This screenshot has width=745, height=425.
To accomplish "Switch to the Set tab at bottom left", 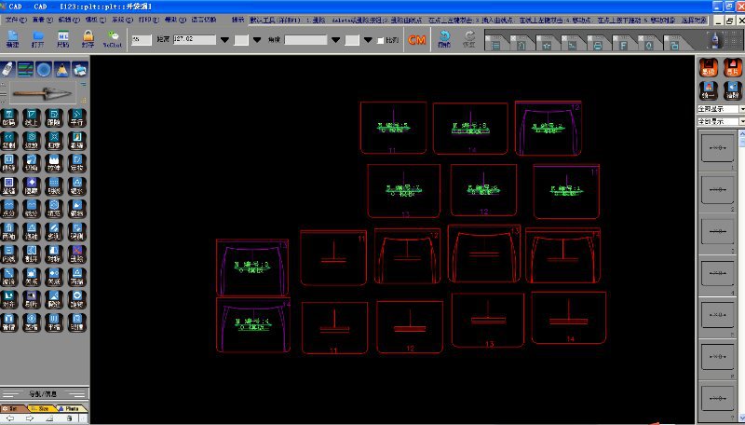I will pyautogui.click(x=13, y=408).
